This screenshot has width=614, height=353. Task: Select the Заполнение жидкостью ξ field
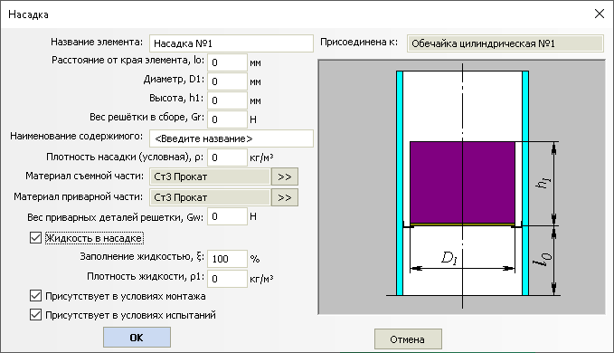[227, 259]
